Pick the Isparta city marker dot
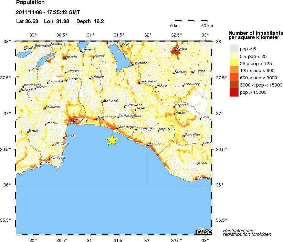The height and width of the screenshot is (242, 283). tap(65, 59)
